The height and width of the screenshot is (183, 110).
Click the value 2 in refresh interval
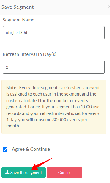coord(7,67)
